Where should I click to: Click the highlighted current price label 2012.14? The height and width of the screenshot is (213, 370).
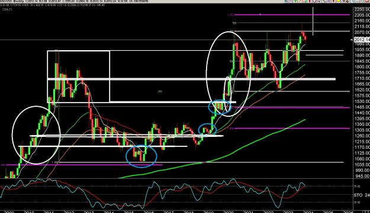[362, 40]
